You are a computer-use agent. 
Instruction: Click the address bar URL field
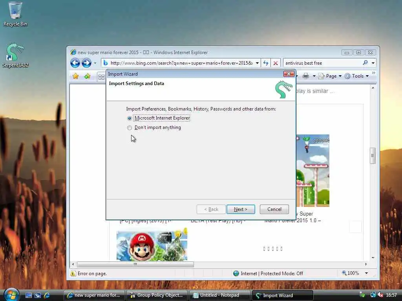(181, 63)
